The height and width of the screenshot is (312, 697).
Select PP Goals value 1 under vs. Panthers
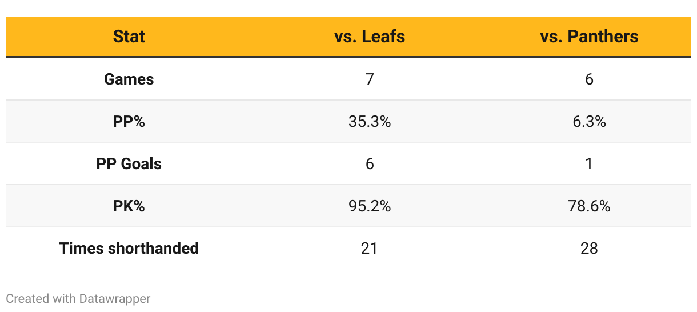click(x=589, y=163)
